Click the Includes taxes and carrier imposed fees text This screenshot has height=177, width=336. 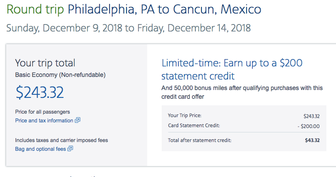(x=61, y=140)
